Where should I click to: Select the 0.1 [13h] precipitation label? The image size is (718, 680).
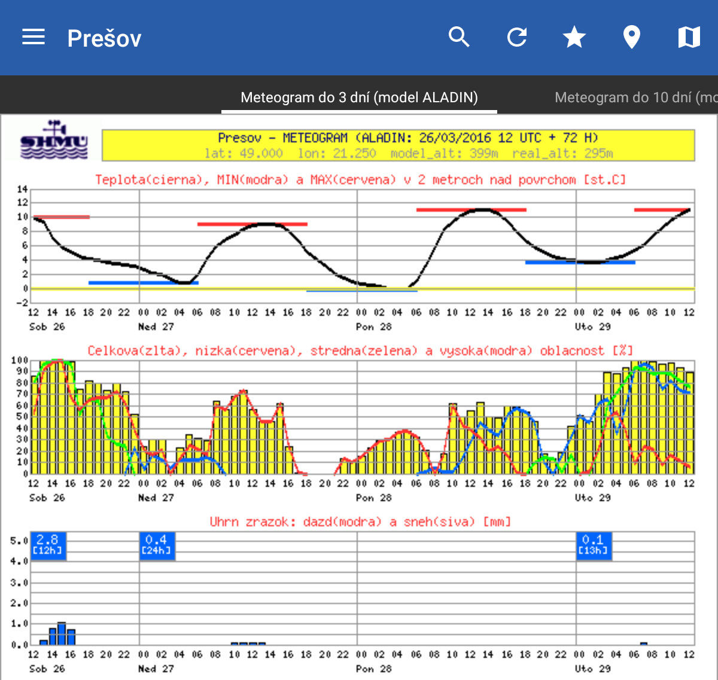pos(594,545)
